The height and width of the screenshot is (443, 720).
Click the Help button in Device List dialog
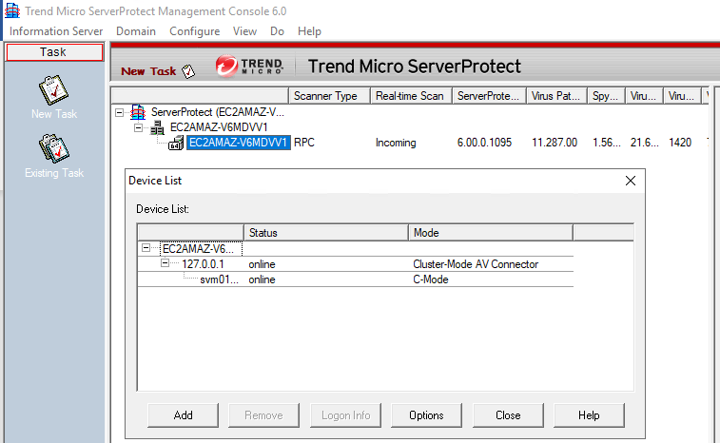tap(589, 415)
